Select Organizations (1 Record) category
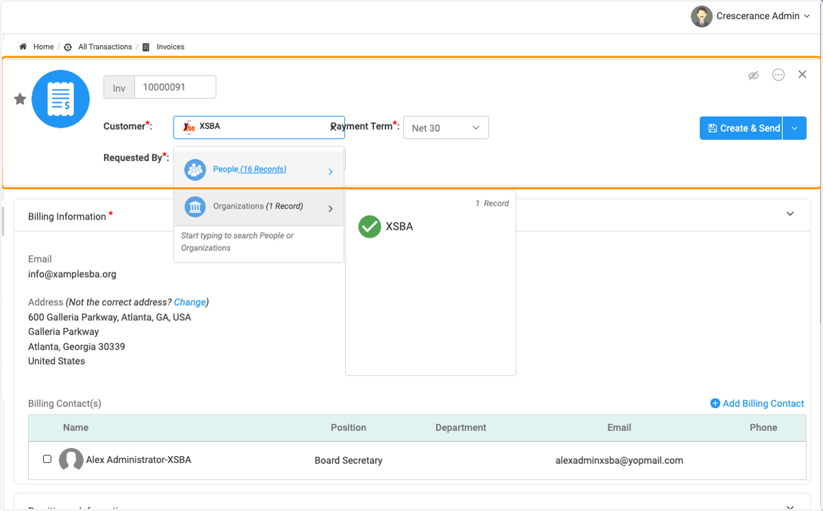This screenshot has height=511, width=823. (259, 206)
